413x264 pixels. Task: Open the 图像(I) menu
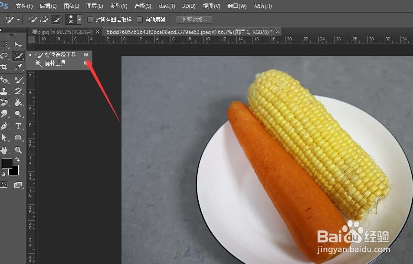point(72,6)
